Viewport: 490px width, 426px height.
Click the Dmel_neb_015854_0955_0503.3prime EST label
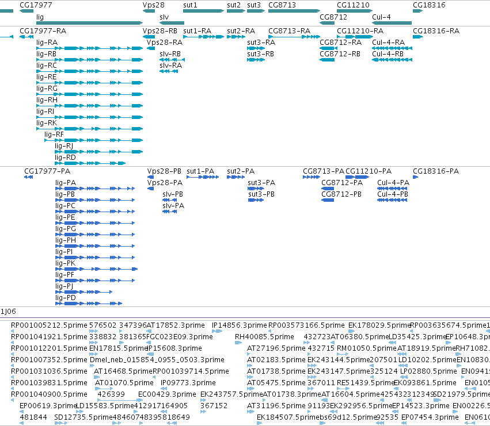[157, 360]
